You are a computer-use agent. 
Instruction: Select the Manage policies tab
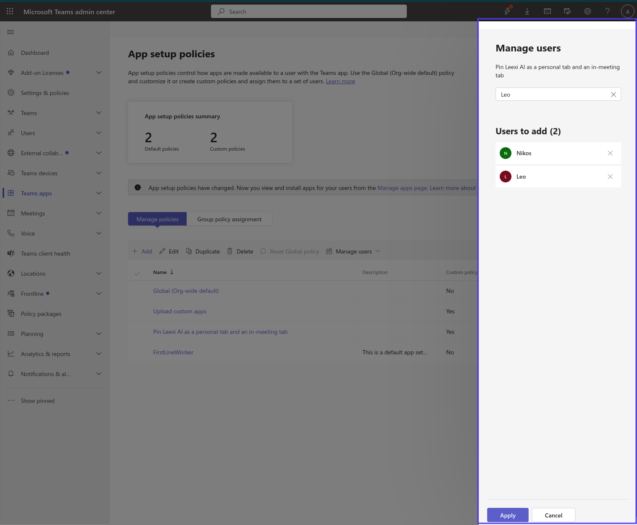(x=157, y=219)
